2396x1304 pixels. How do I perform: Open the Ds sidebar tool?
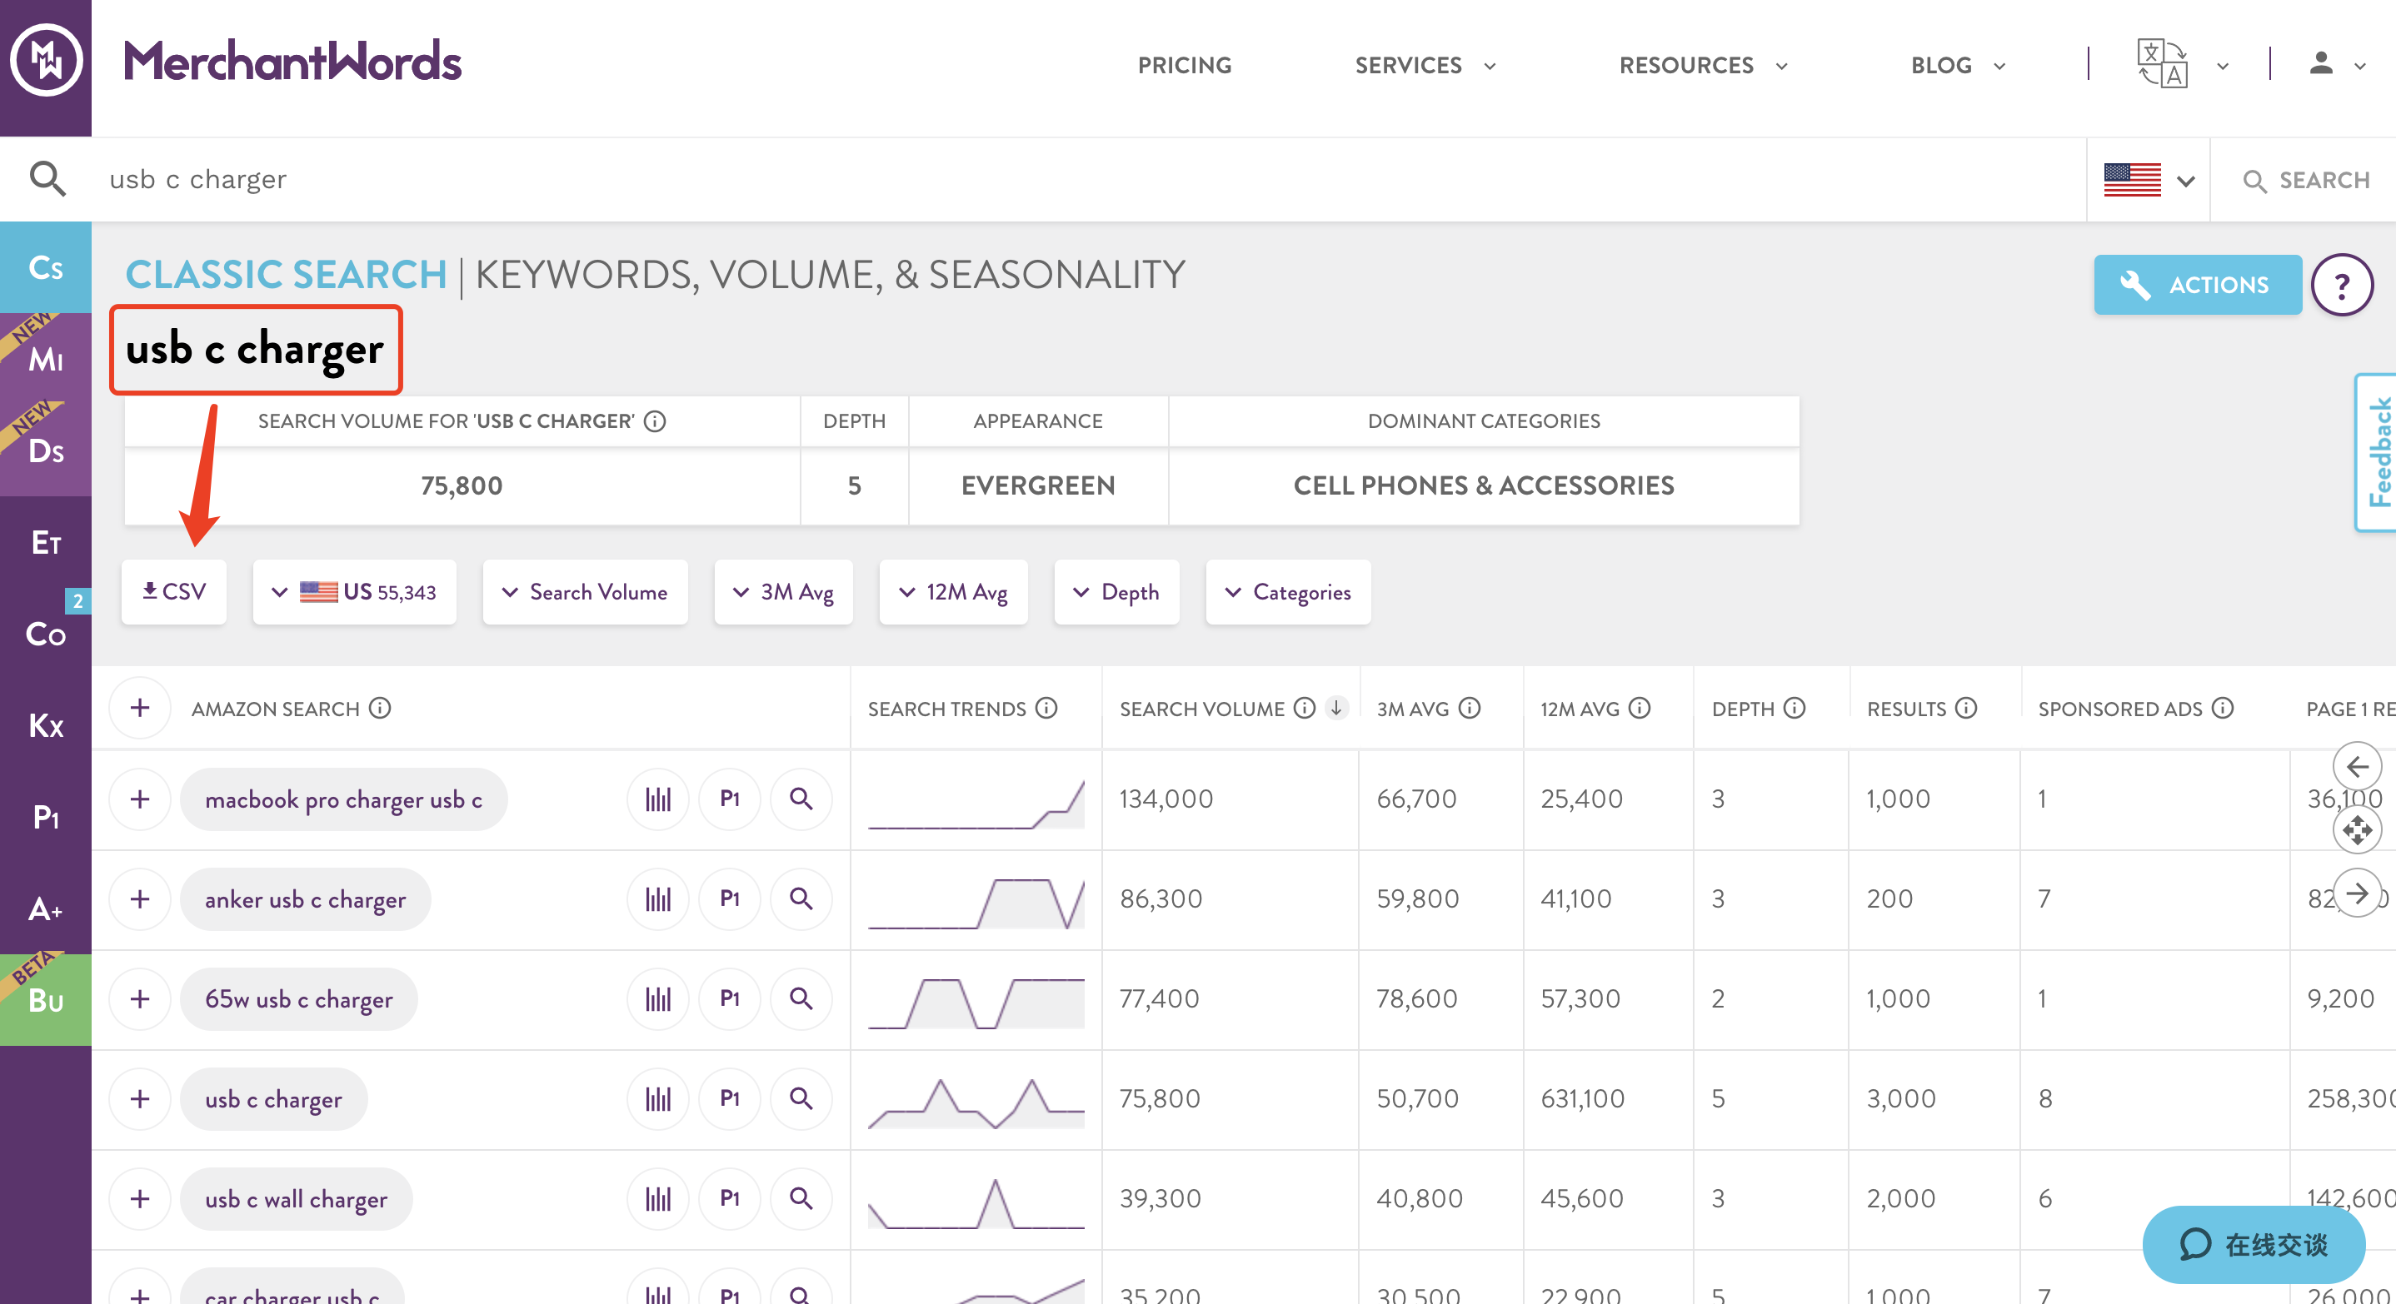(x=46, y=450)
